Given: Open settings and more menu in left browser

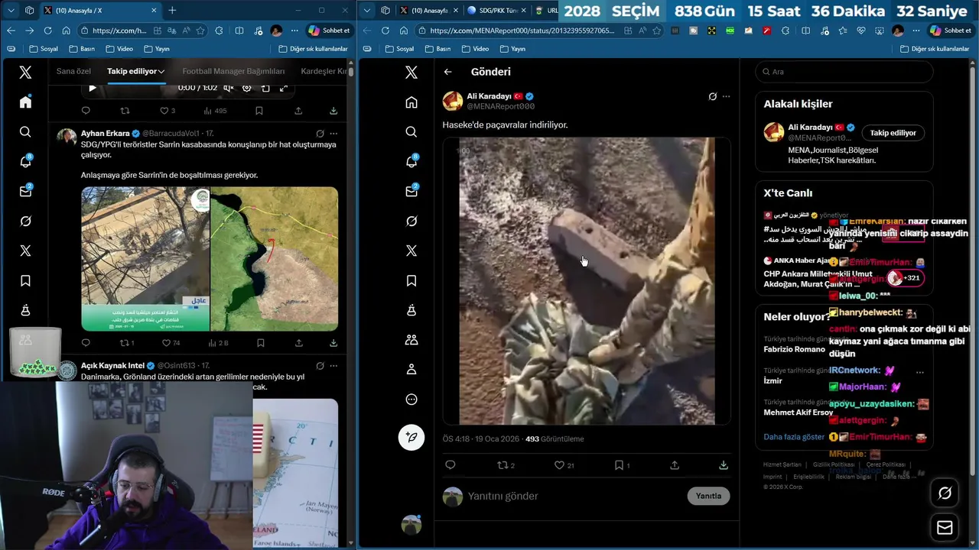Looking at the screenshot, I should pos(294,31).
